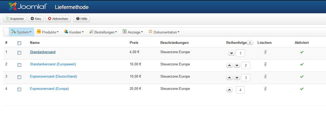Open the Expressversand (Deutschland) link
The image size is (326, 118).
tap(53, 77)
